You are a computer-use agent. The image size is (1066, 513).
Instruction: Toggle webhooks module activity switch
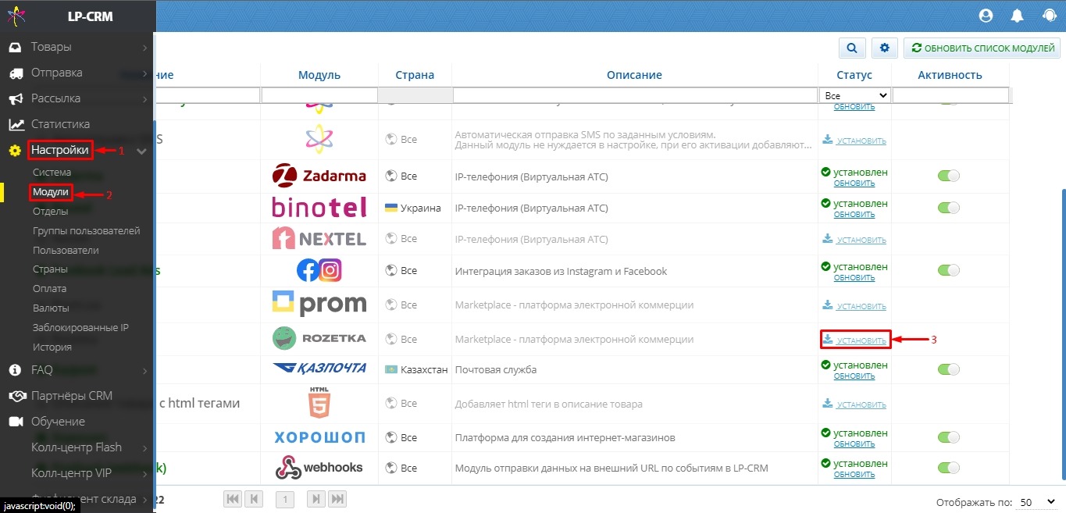coord(948,468)
